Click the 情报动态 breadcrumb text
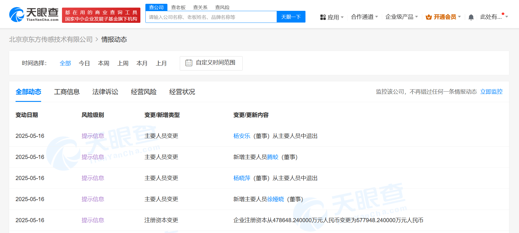The height and width of the screenshot is (233, 519). click(114, 40)
